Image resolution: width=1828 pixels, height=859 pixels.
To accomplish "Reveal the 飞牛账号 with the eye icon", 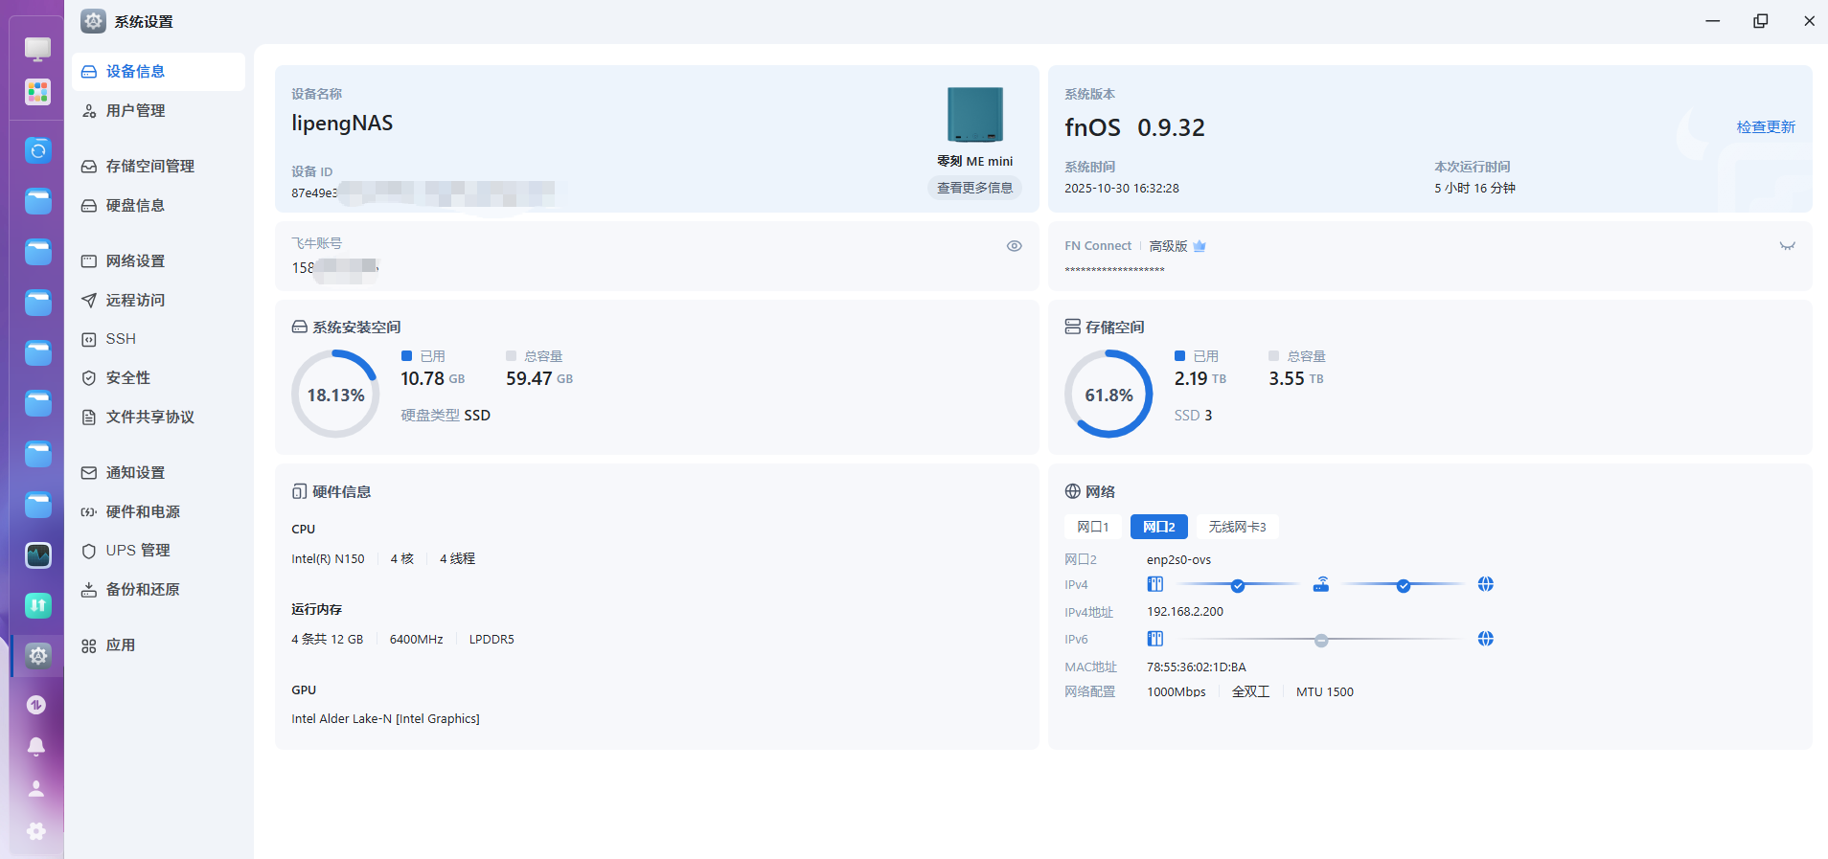I will point(1014,246).
